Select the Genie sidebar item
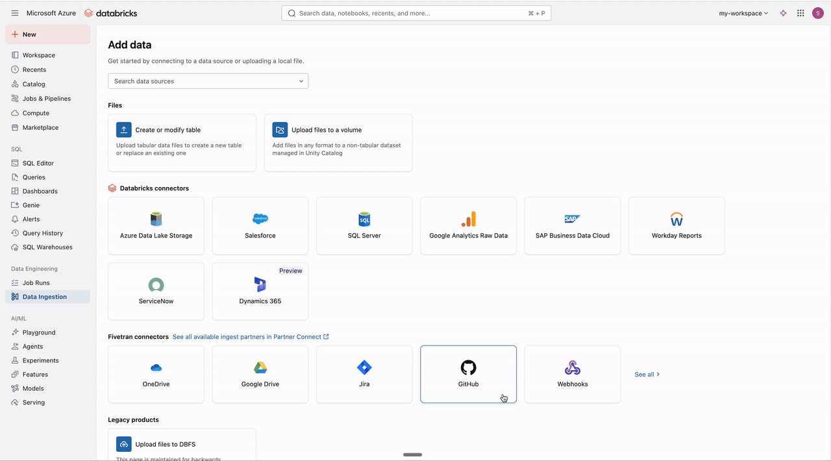Image resolution: width=831 pixels, height=461 pixels. 31,205
